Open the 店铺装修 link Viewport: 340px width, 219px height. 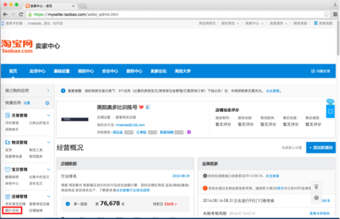tap(36, 210)
